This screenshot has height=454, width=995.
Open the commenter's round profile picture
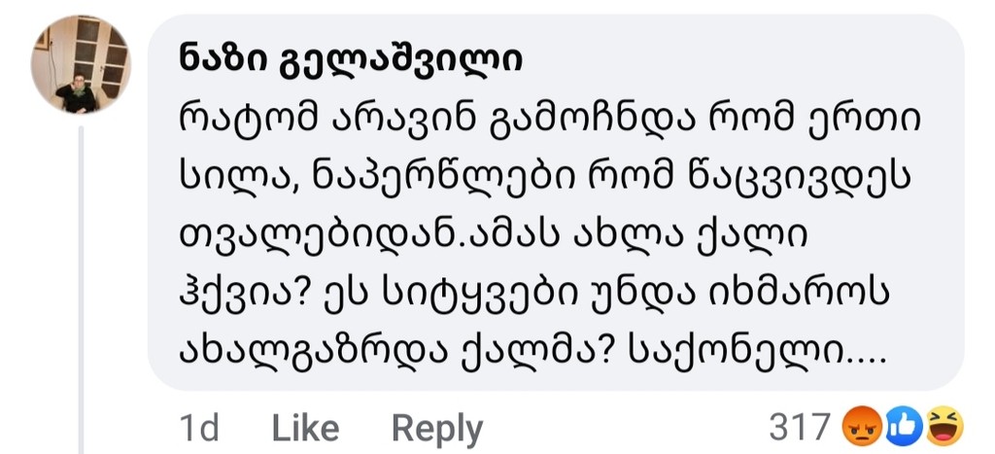80,64
